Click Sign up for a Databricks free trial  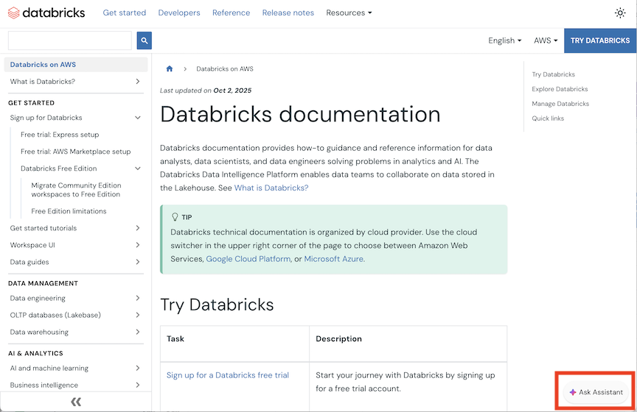228,375
